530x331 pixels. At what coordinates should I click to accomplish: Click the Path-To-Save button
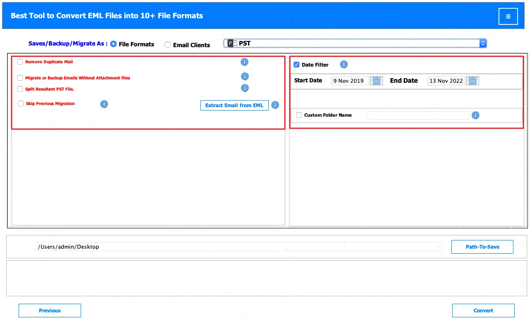(482, 247)
